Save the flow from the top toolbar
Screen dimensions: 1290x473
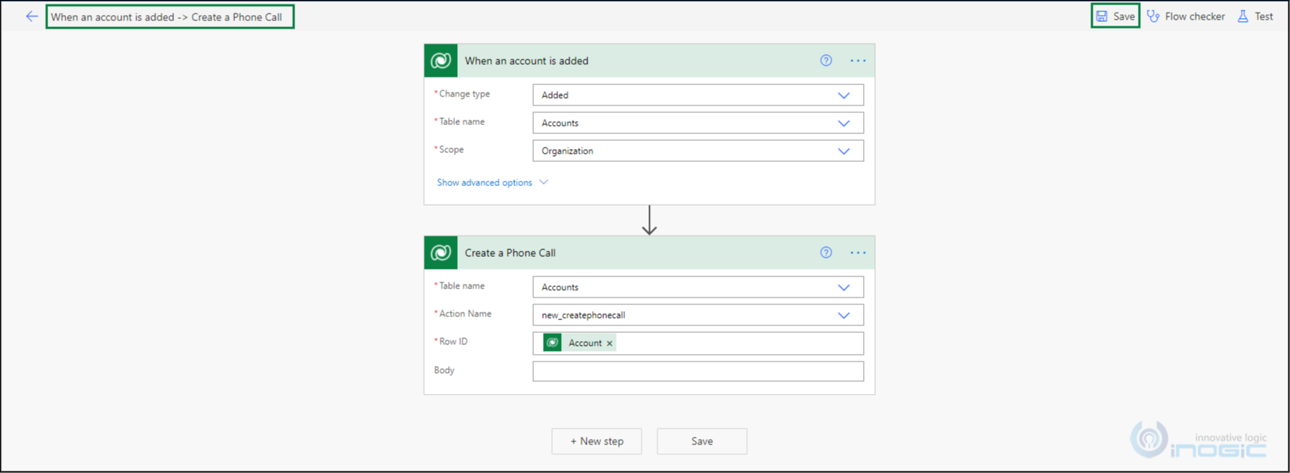click(1115, 16)
